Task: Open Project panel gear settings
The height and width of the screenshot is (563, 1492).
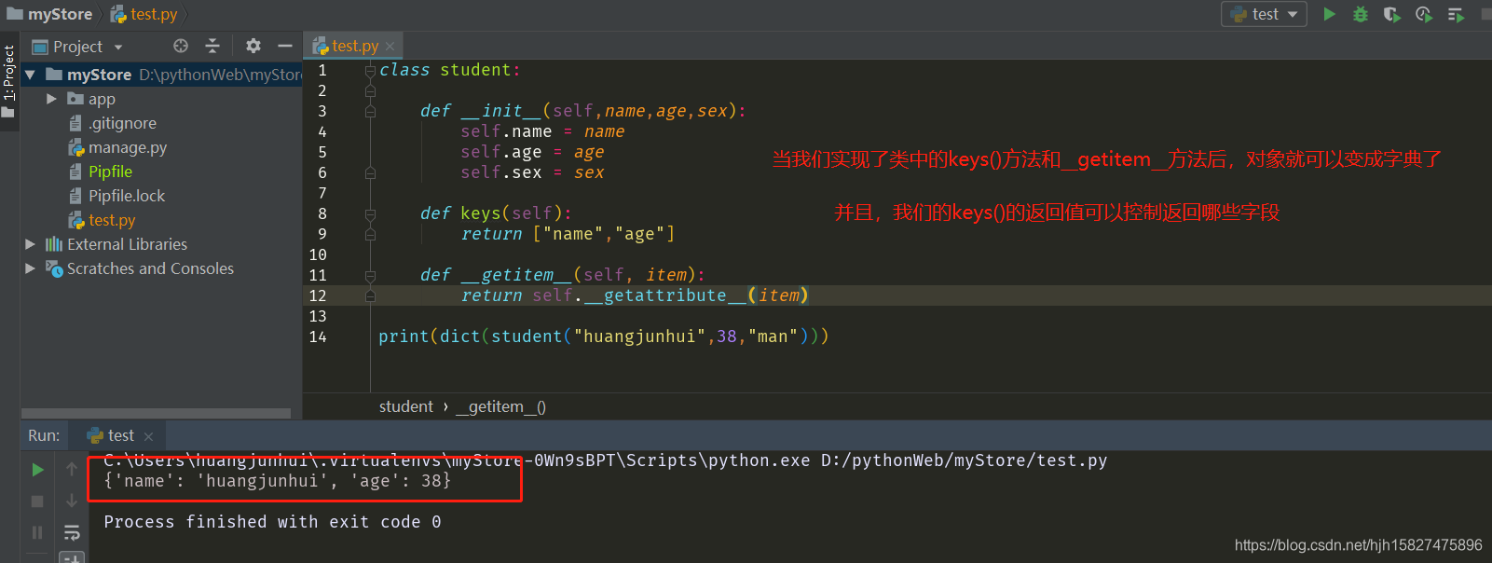Action: (253, 46)
